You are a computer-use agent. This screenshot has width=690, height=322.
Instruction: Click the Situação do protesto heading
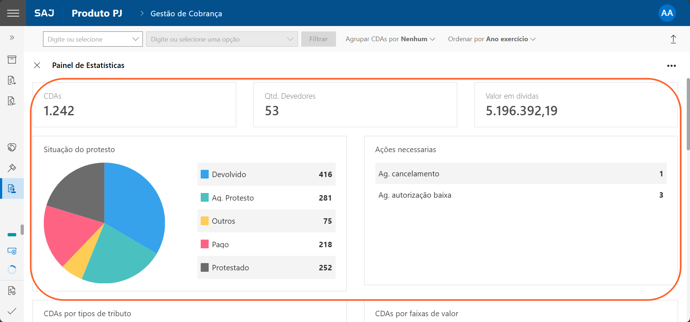tap(79, 150)
